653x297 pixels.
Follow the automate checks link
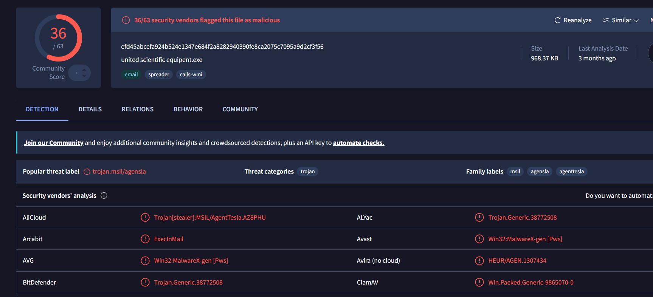[x=358, y=143]
